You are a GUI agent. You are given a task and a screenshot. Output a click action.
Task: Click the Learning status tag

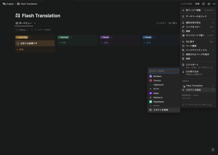pos(22,37)
